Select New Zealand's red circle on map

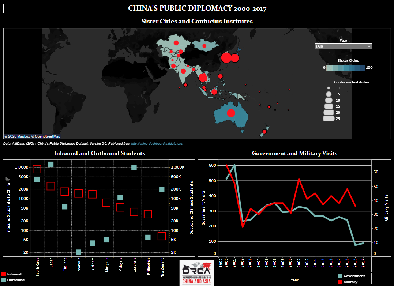[264, 132]
